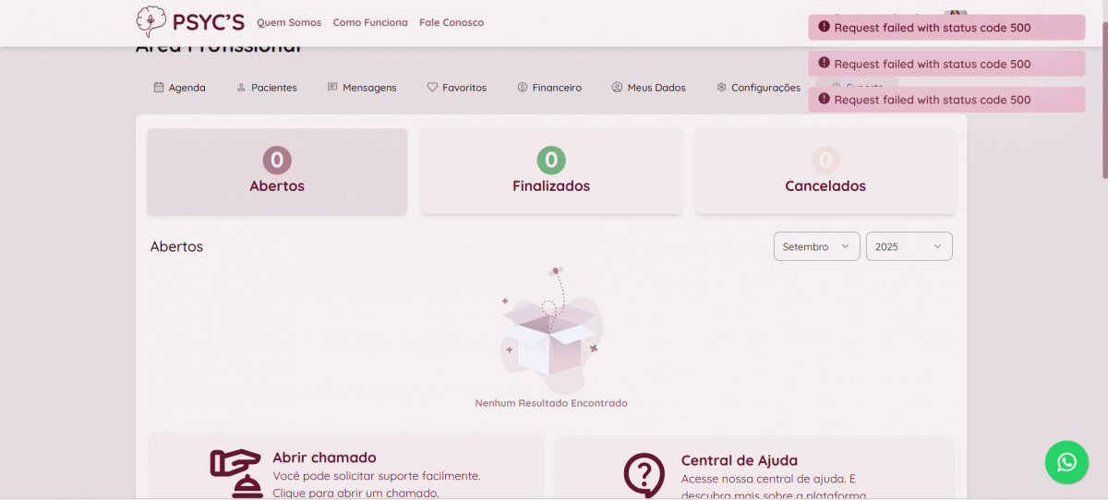Click the Configurações gear icon
This screenshot has width=1108, height=500.
click(721, 88)
